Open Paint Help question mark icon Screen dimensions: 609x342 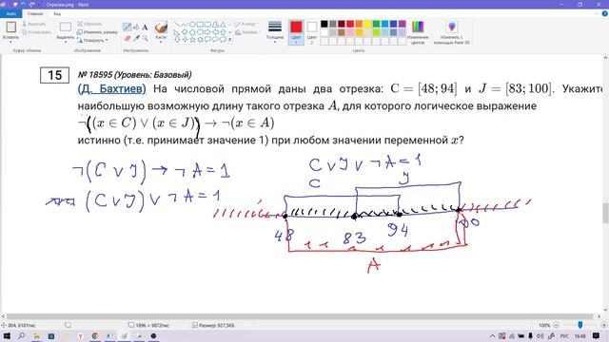(x=605, y=13)
